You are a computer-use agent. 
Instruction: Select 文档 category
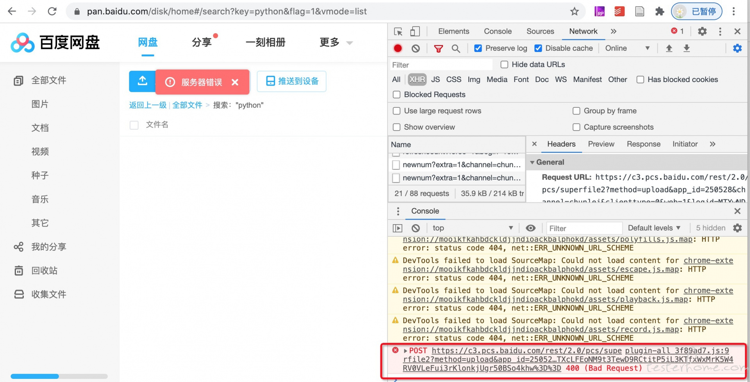click(40, 128)
